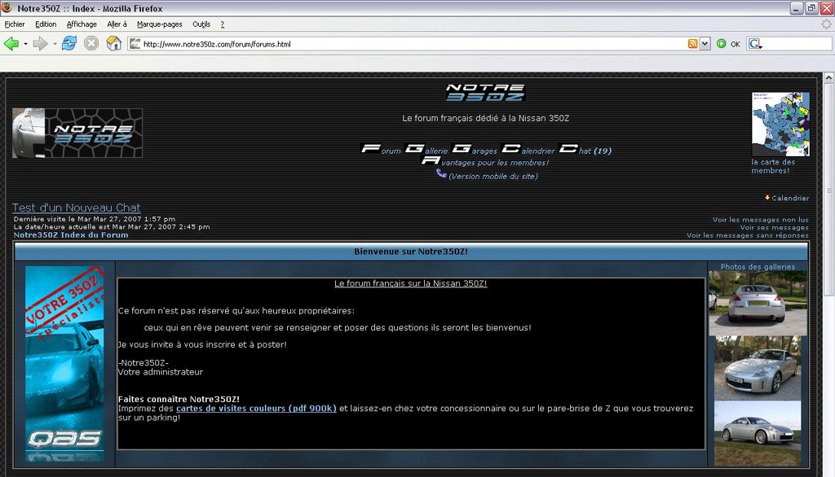Click the Photos des galleries heading

pyautogui.click(x=758, y=267)
